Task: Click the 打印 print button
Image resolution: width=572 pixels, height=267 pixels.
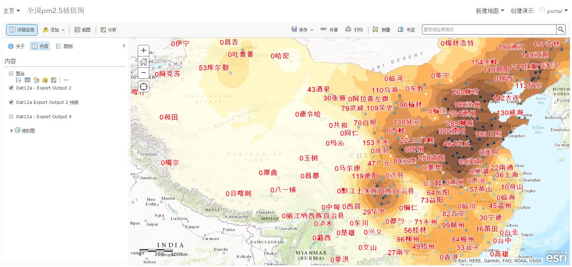Action: pos(354,30)
